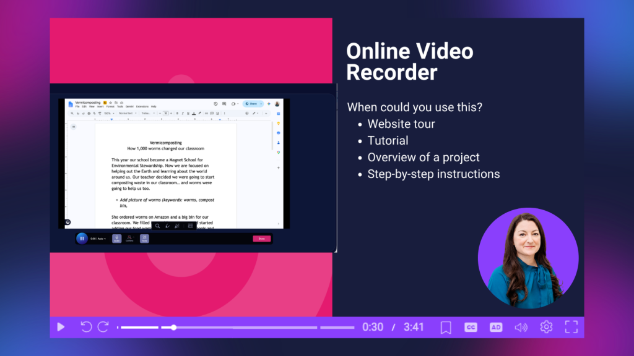Open version history clock icon in Docs
This screenshot has height=356, width=634.
pos(215,104)
